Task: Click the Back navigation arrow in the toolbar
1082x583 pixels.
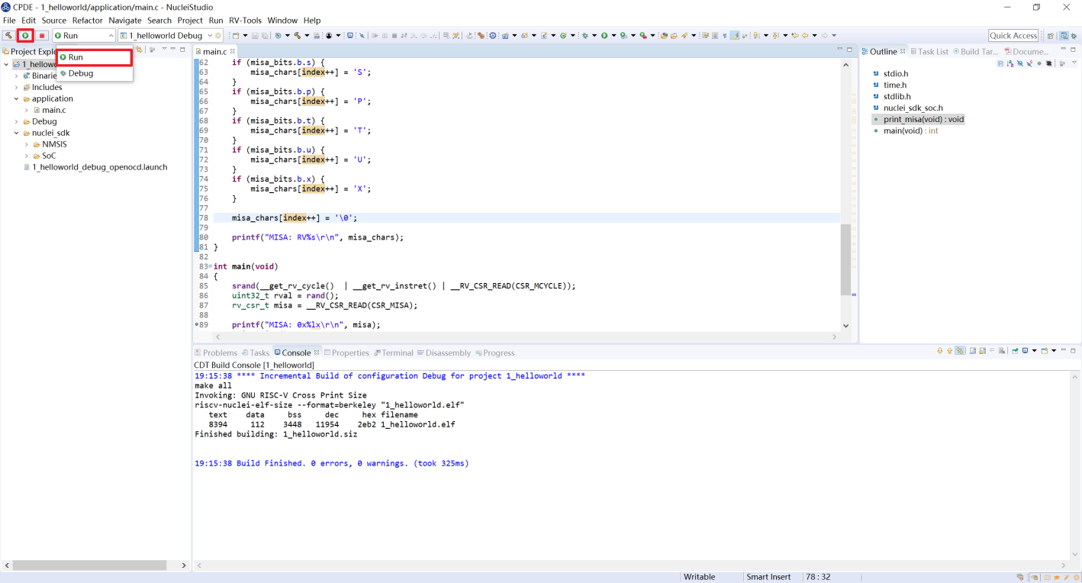Action: [x=805, y=35]
